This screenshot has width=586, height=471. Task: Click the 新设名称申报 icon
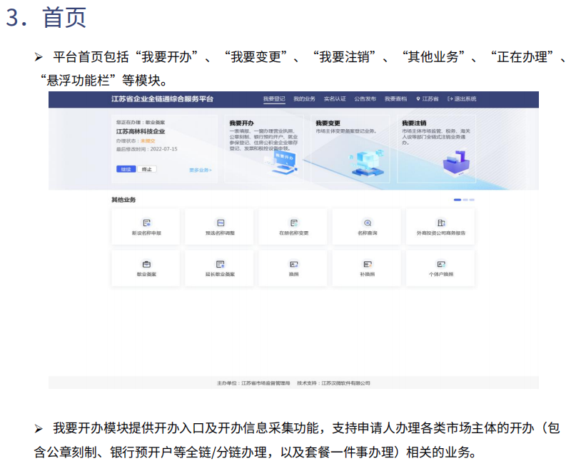pyautogui.click(x=146, y=223)
